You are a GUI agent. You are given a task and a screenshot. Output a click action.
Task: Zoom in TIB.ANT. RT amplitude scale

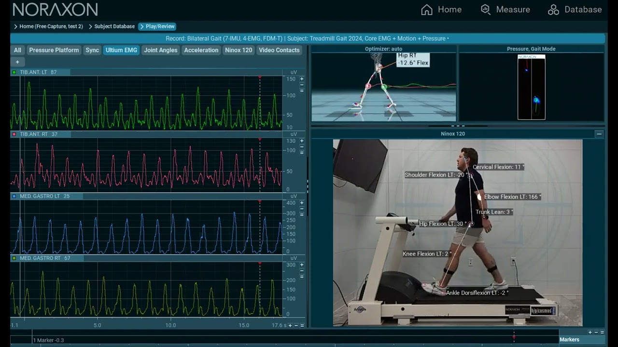tap(302, 141)
